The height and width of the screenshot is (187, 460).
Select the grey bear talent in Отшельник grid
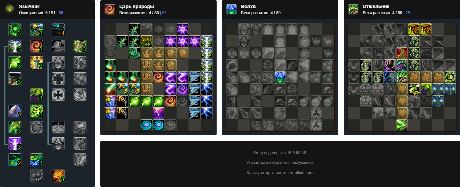[x=426, y=53]
